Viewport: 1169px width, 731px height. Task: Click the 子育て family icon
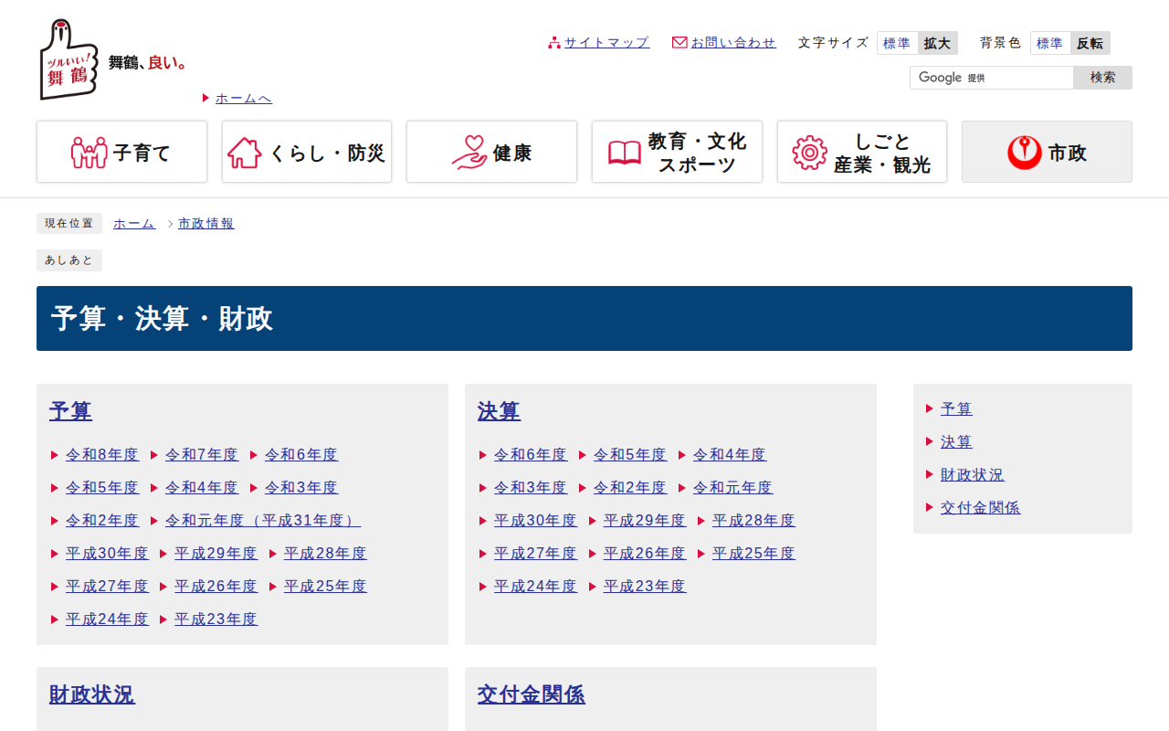point(90,153)
